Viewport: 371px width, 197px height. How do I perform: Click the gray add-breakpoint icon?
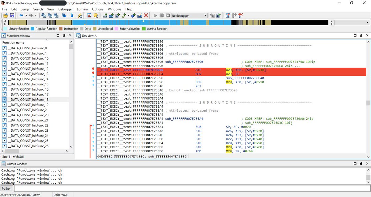[234, 15]
